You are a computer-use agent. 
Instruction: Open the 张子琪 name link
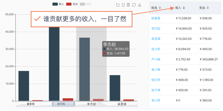[x=156, y=90]
